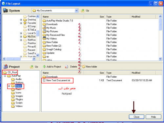Collapse the AutoPlay tree node
The image size is (164, 123).
point(5,76)
